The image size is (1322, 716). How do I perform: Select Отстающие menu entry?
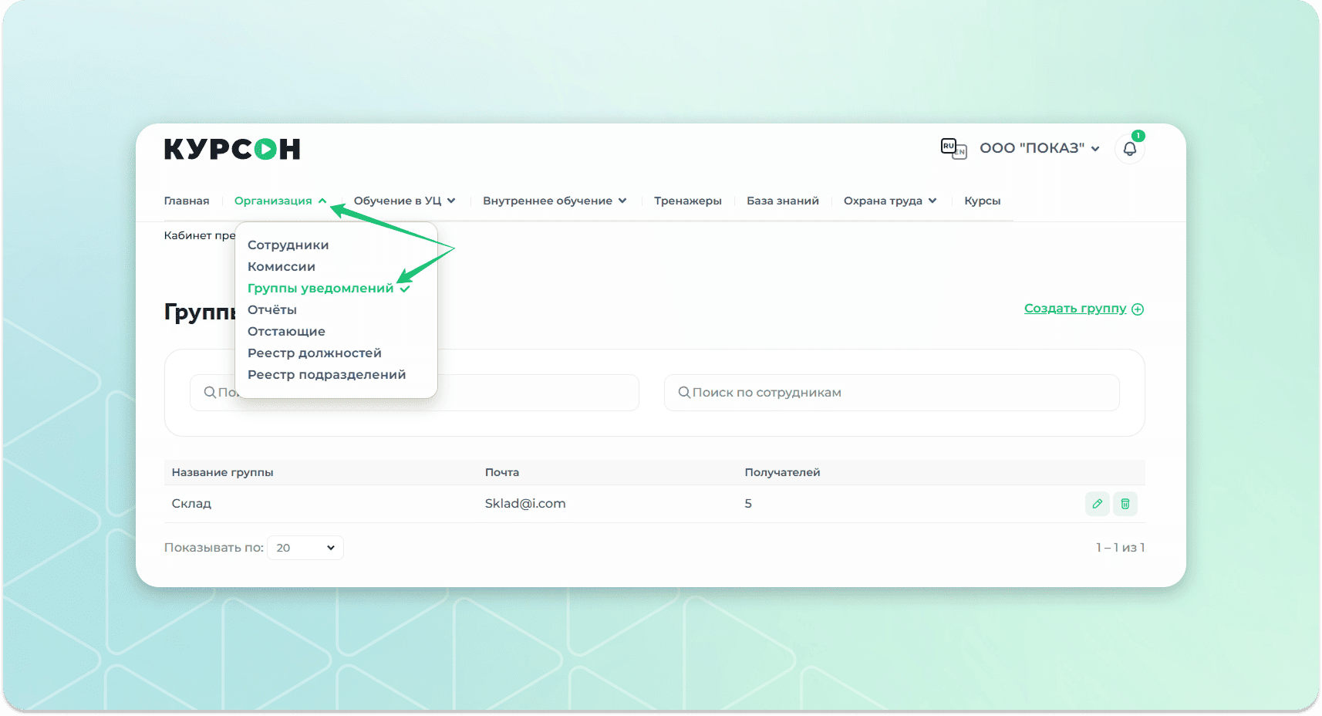[286, 332]
